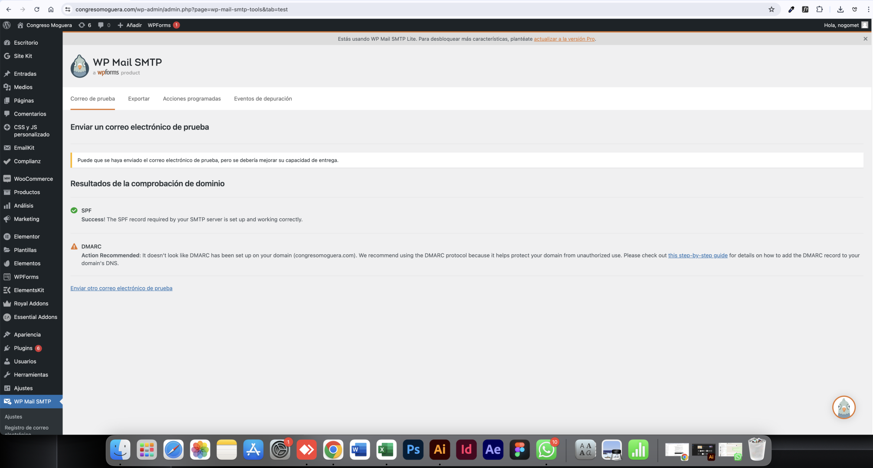This screenshot has height=468, width=873.
Task: Open the Congreso Moguera site link
Action: [x=45, y=25]
